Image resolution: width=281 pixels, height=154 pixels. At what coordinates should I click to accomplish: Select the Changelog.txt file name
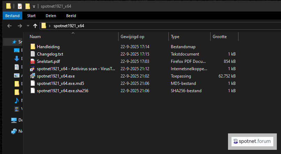click(x=50, y=54)
